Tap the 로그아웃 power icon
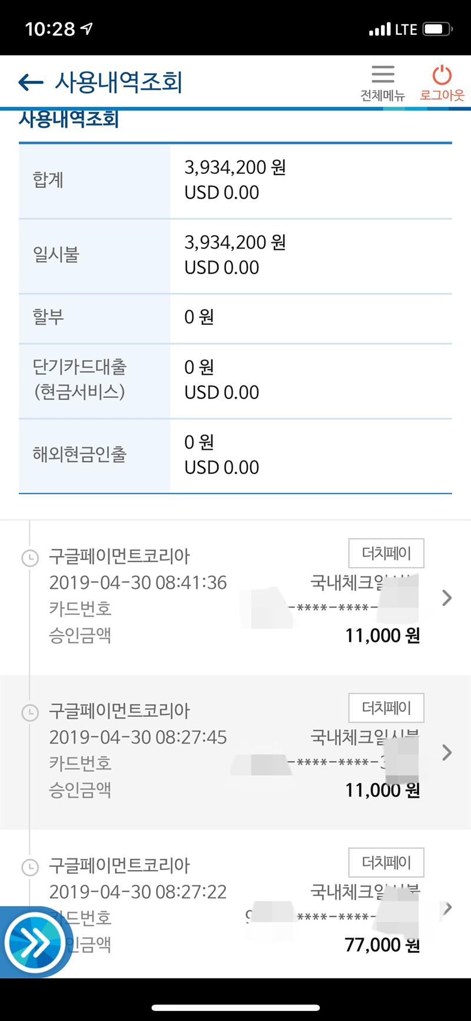This screenshot has height=1021, width=471. pos(442,75)
